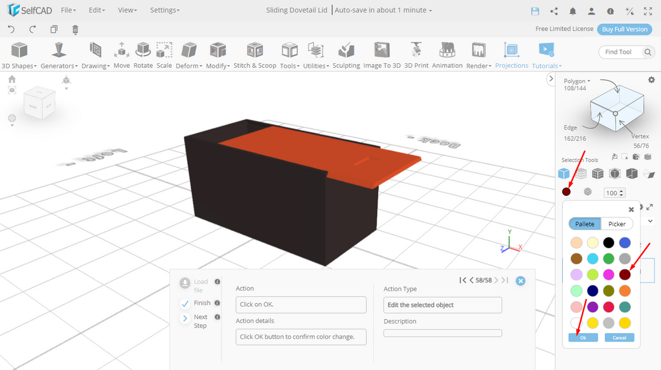
Task: Open the Projections tool
Action: (511, 55)
